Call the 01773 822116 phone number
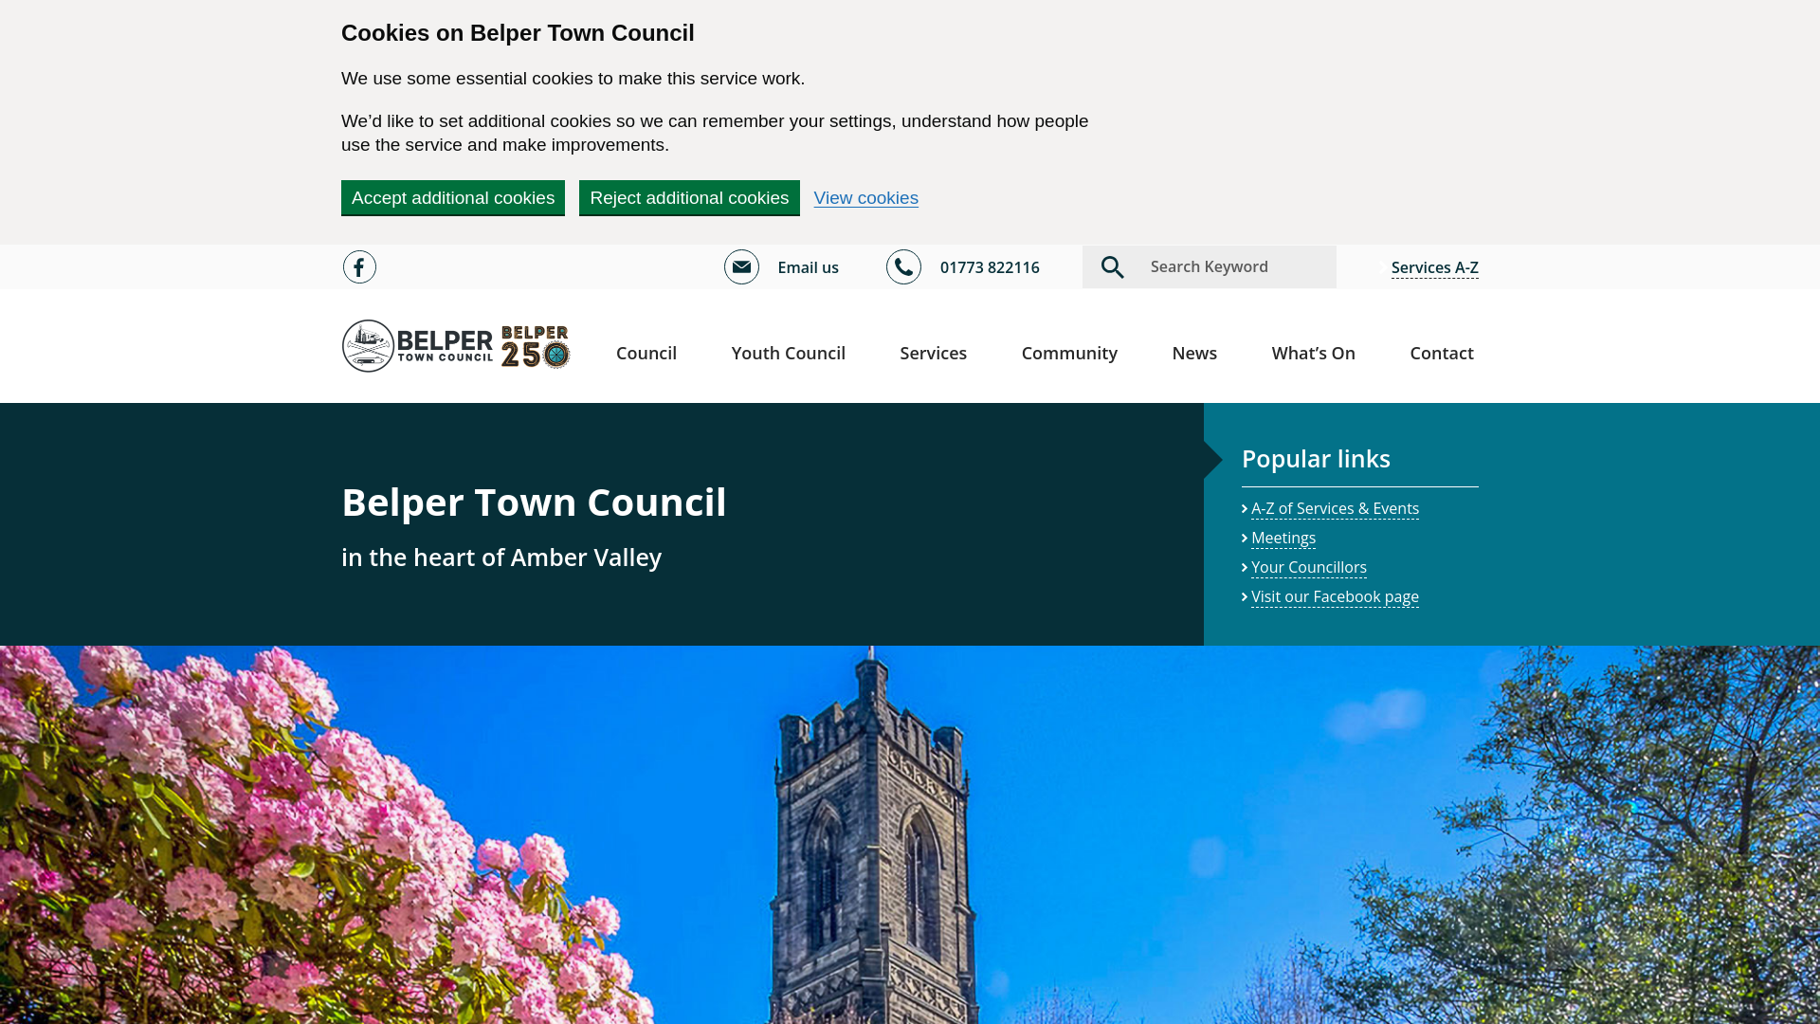Screen dimensions: 1820x1024 coord(990,267)
